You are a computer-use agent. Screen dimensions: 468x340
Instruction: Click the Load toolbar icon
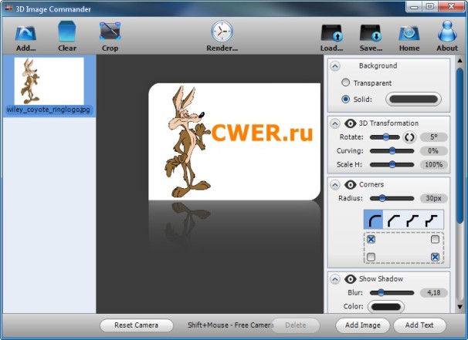click(332, 32)
